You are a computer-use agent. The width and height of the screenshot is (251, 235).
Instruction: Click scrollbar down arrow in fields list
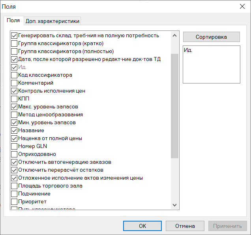175,205
